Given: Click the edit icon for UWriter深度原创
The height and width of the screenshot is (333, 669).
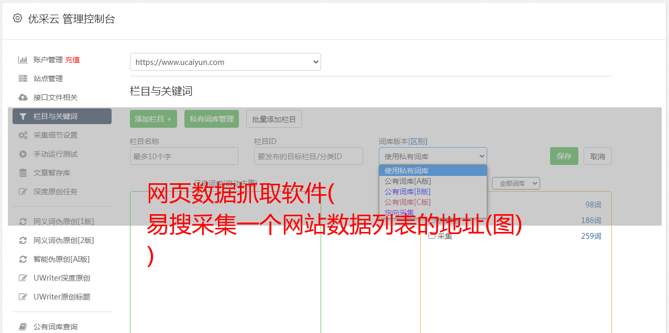Looking at the screenshot, I should point(23,278).
